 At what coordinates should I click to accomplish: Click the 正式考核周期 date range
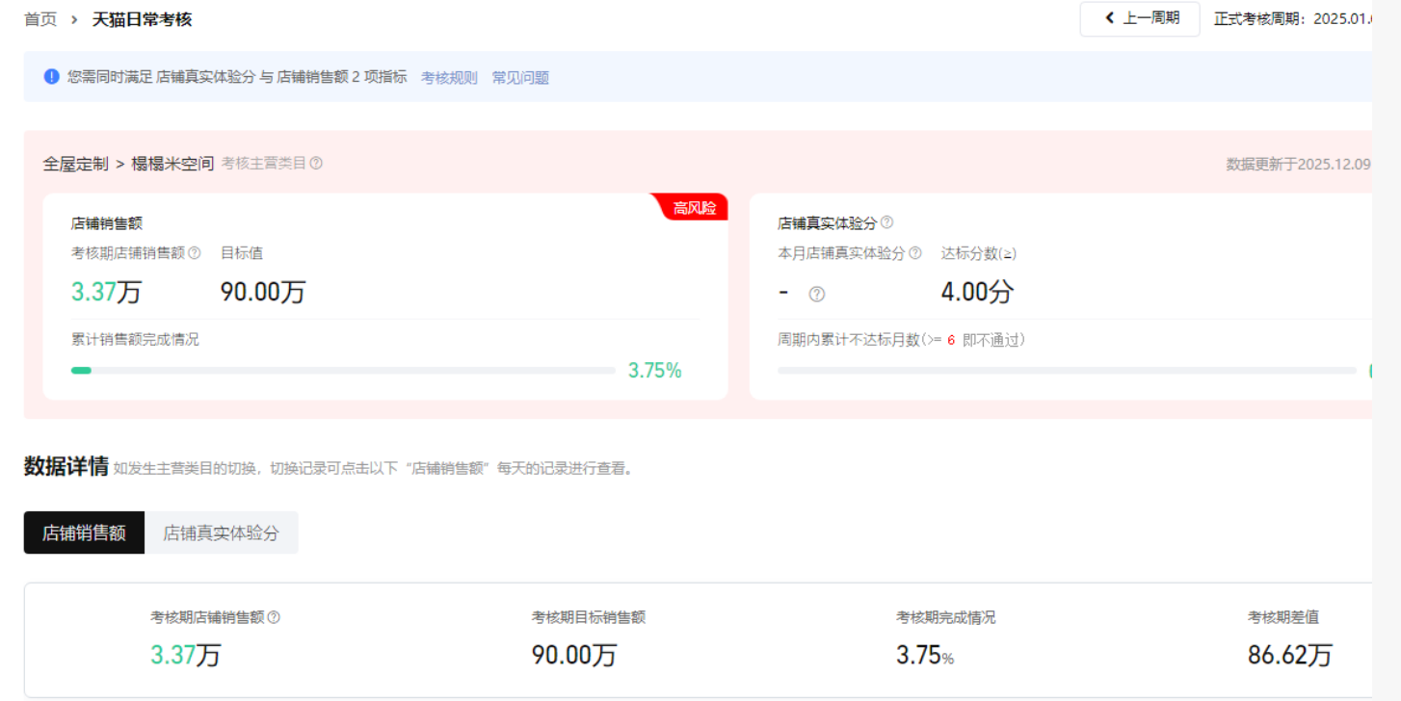pos(1291,19)
